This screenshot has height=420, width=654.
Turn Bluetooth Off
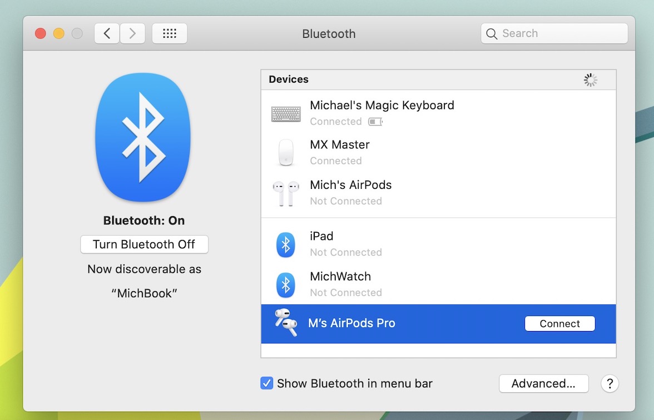click(144, 244)
